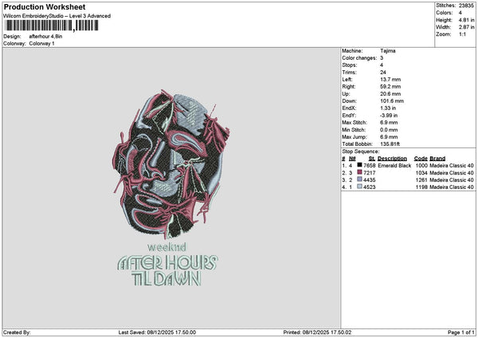Click the 'Page 1 of 1' footer text
This screenshot has width=478, height=338.
(461, 332)
